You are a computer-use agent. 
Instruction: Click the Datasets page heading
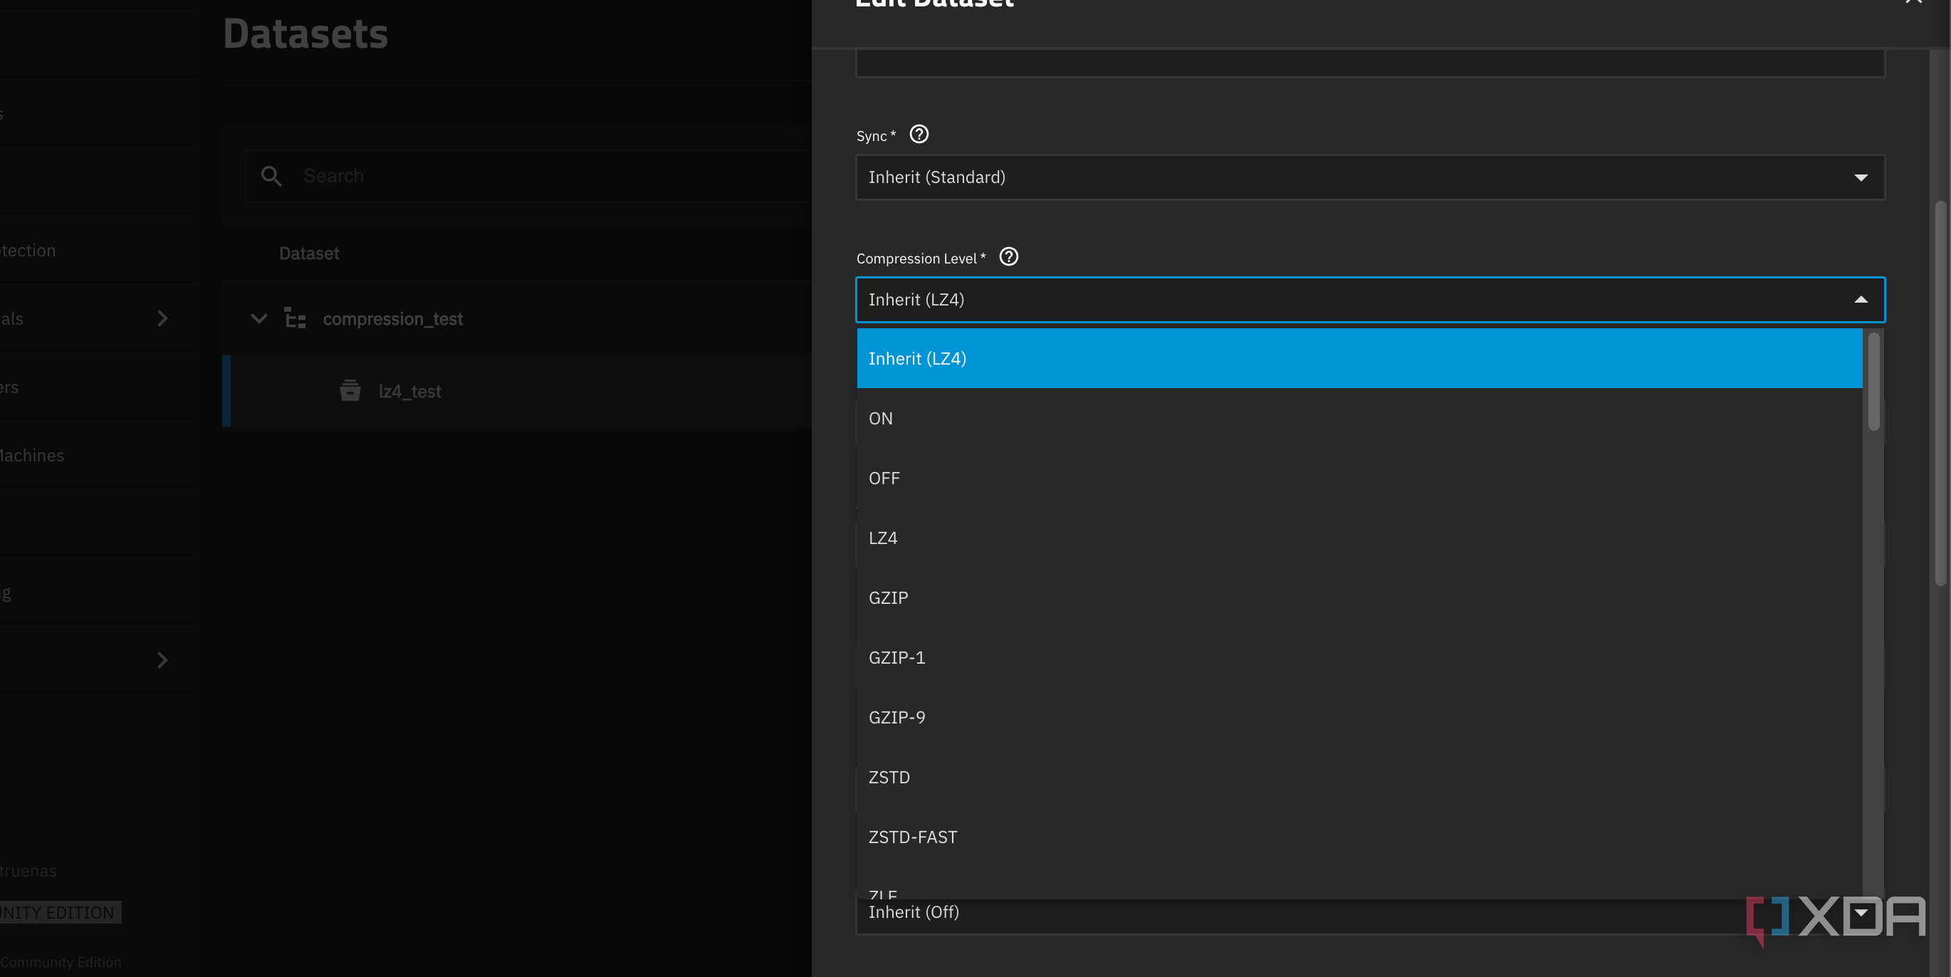pyautogui.click(x=305, y=34)
